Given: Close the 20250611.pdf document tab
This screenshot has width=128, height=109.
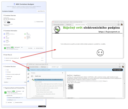Looking at the screenshot, I should [x=61, y=67].
